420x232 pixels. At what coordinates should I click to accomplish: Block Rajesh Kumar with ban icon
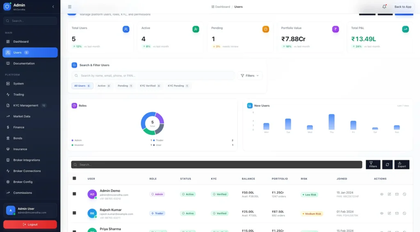(404, 213)
